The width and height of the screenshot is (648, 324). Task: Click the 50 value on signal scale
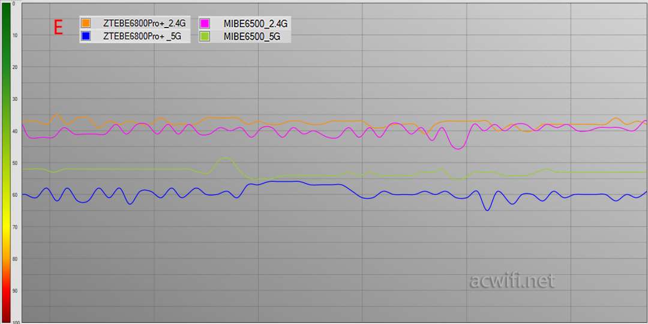pyautogui.click(x=14, y=163)
